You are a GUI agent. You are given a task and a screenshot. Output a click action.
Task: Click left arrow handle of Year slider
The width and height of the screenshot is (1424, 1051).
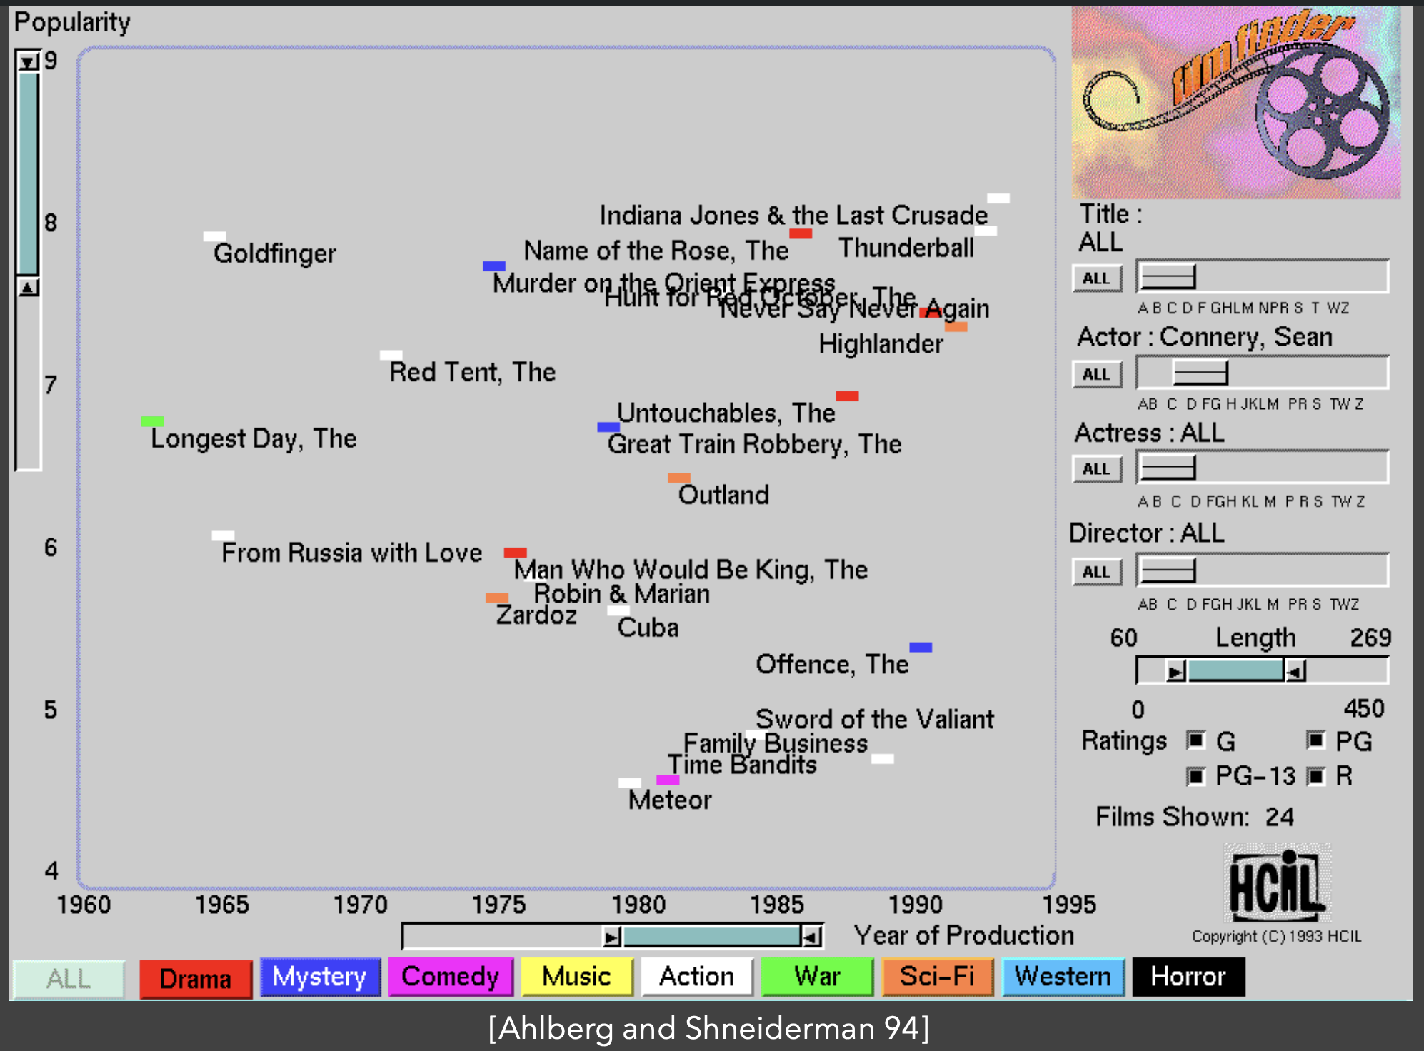click(x=611, y=937)
